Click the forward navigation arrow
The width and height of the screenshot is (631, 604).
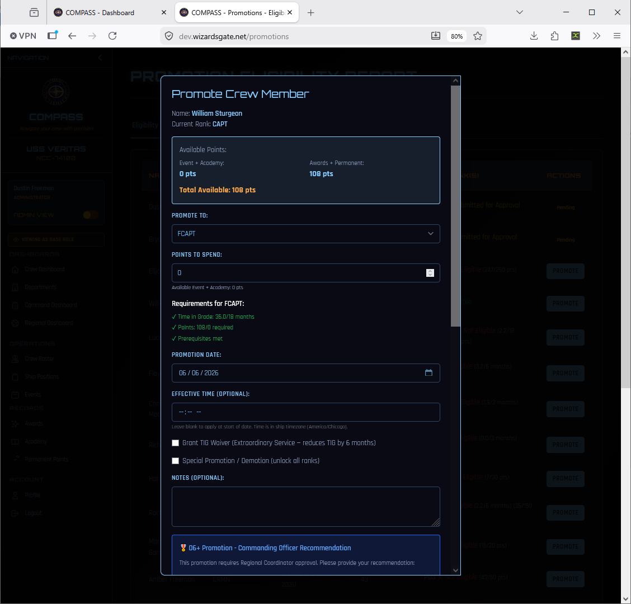pos(92,36)
